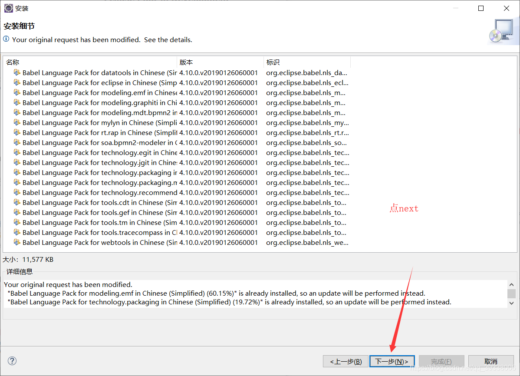This screenshot has height=376, width=520.
Task: Click the install wizard CD computer image
Action: pos(503,31)
